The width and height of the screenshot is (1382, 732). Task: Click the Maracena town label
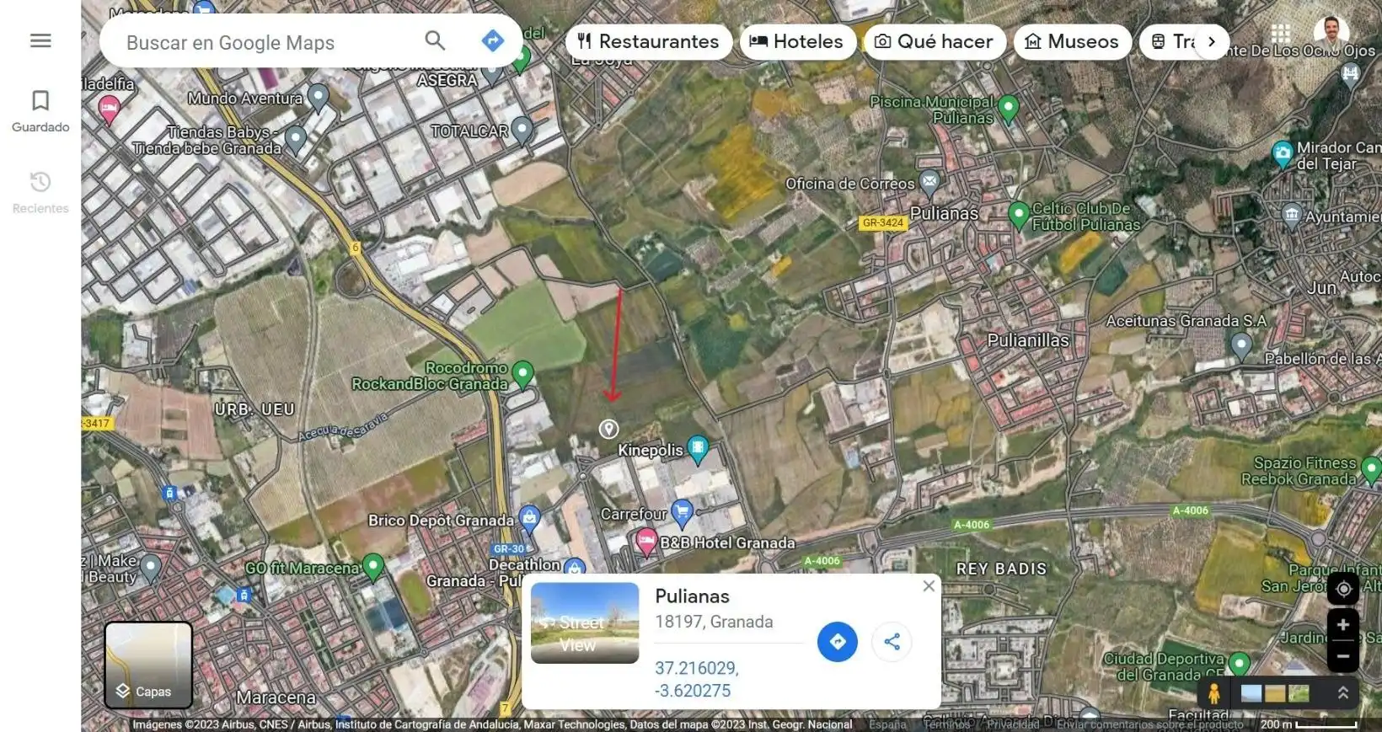click(276, 698)
